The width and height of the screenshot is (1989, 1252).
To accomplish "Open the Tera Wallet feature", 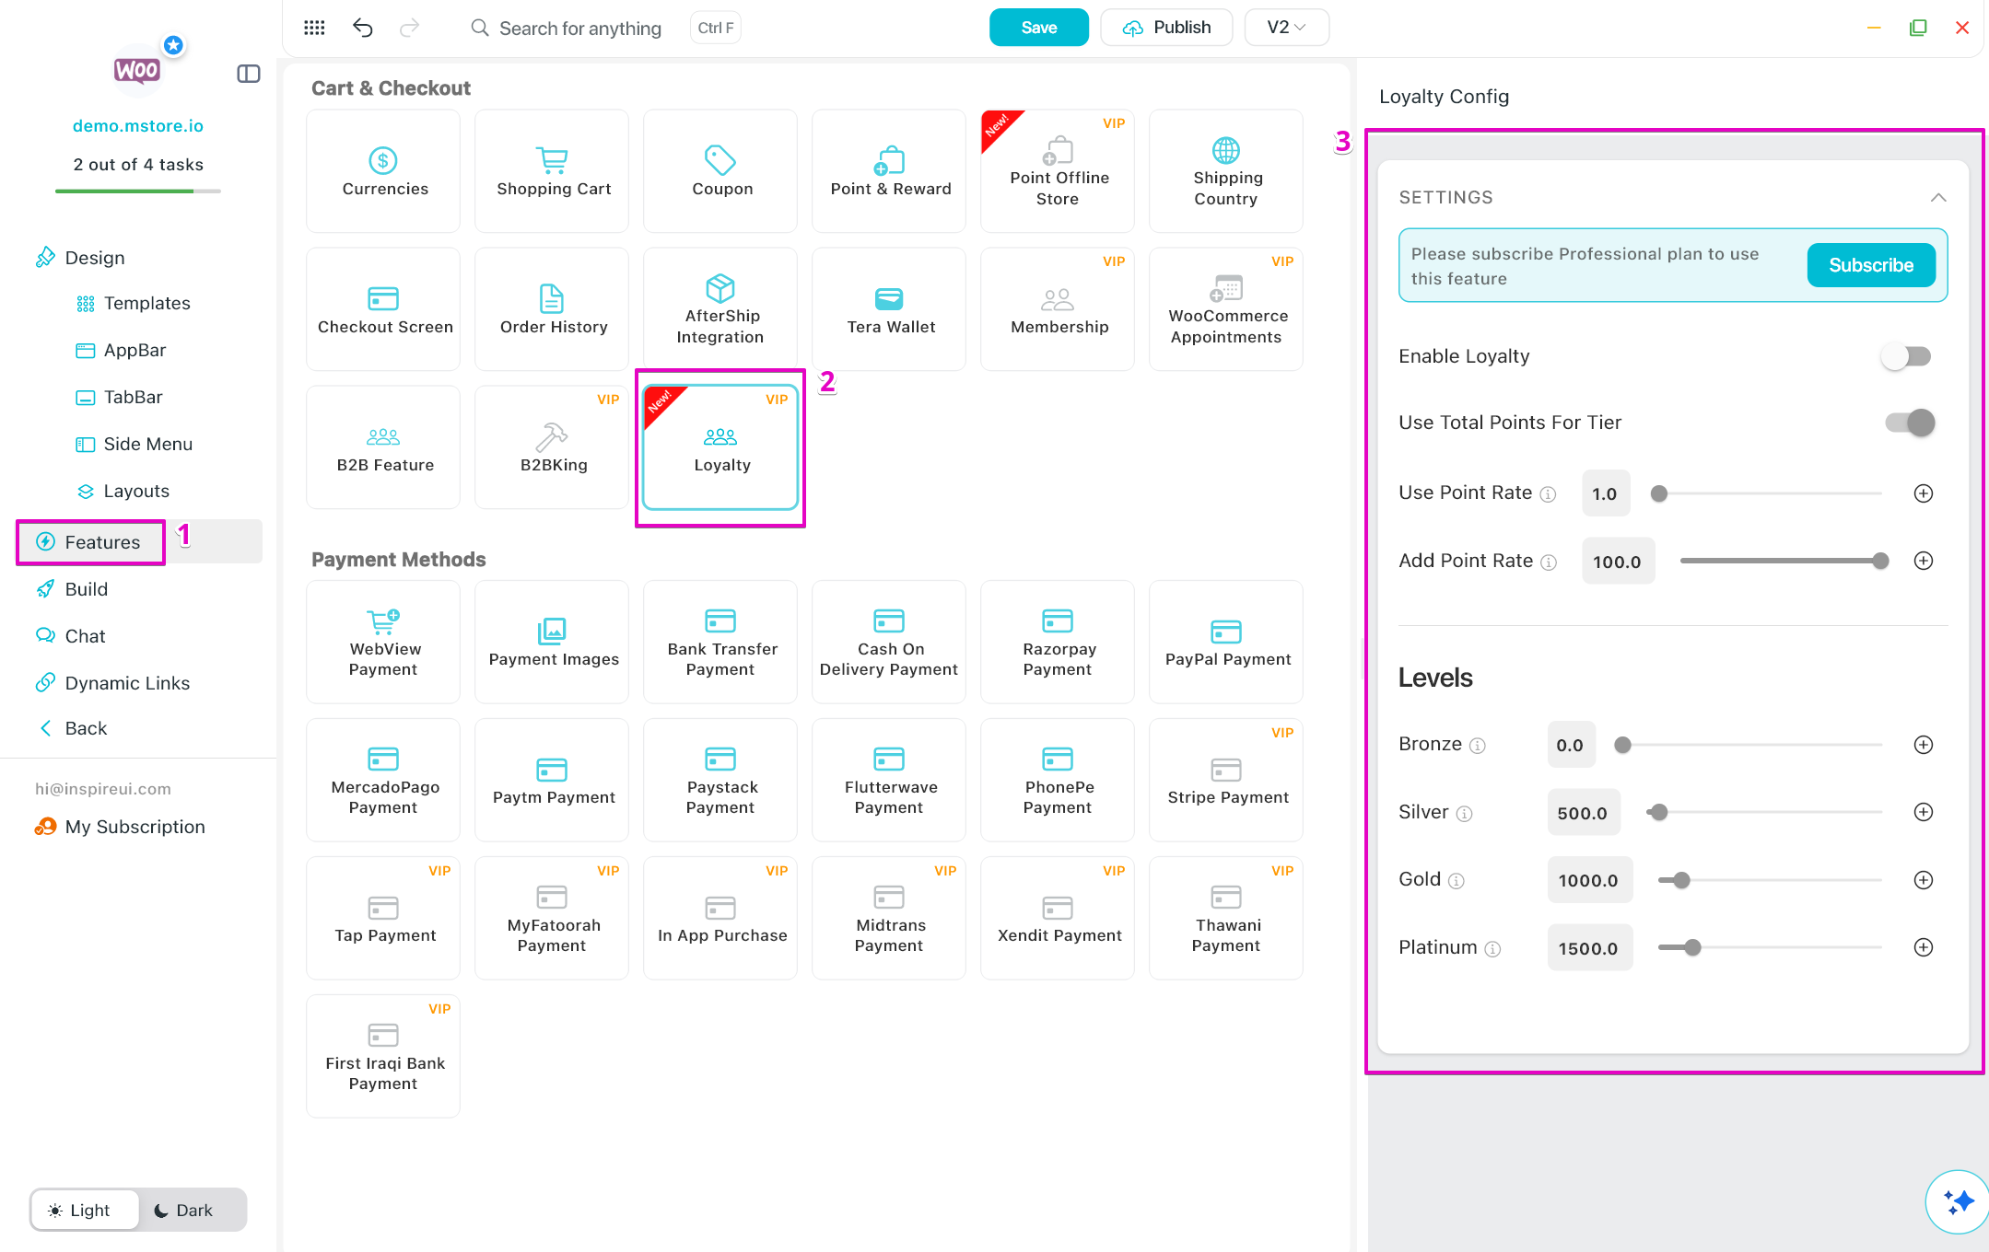I will [889, 309].
